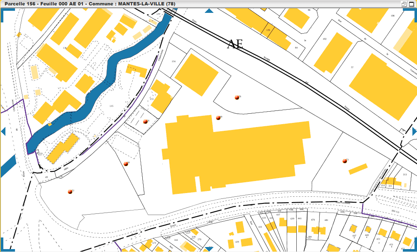The height and width of the screenshot is (252, 417).
Task: Click parcel number 481 on the map
Action: [326, 220]
